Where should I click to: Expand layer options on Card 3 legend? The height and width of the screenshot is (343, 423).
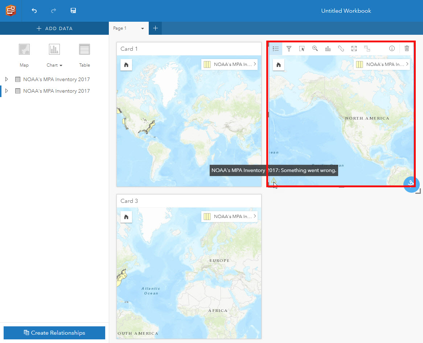point(255,216)
